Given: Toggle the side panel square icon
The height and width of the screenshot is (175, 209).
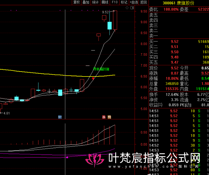Looking at the screenshot, I should coord(132,8).
